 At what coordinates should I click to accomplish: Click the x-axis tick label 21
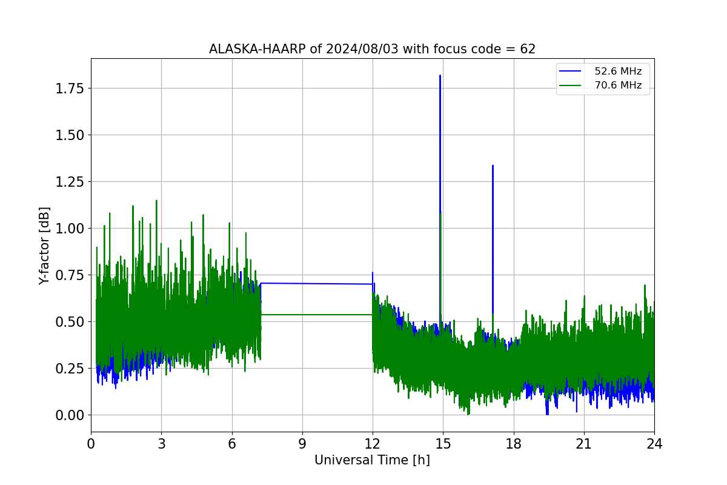(x=584, y=444)
